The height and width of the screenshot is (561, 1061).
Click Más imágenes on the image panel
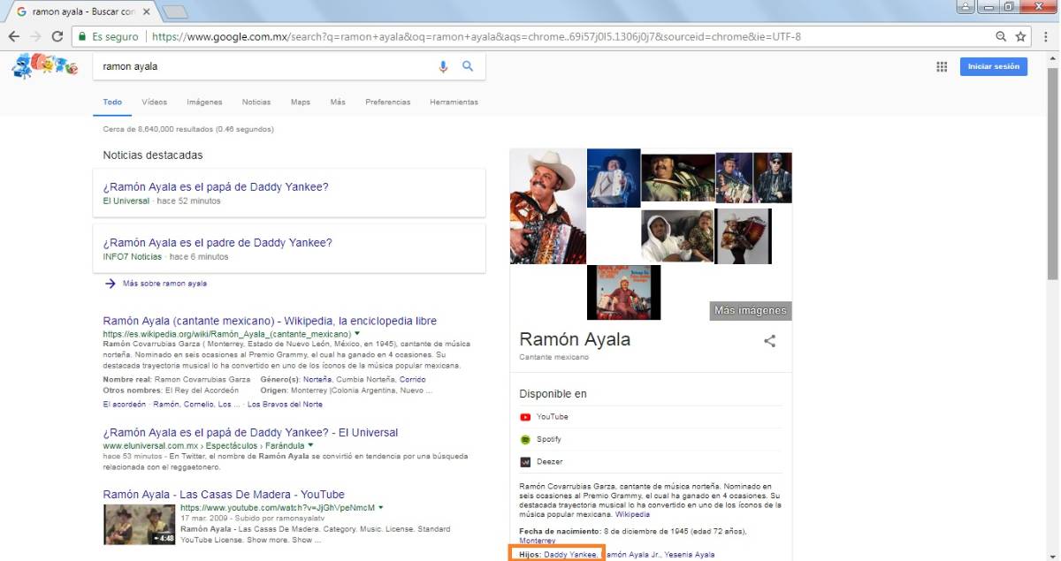(750, 310)
